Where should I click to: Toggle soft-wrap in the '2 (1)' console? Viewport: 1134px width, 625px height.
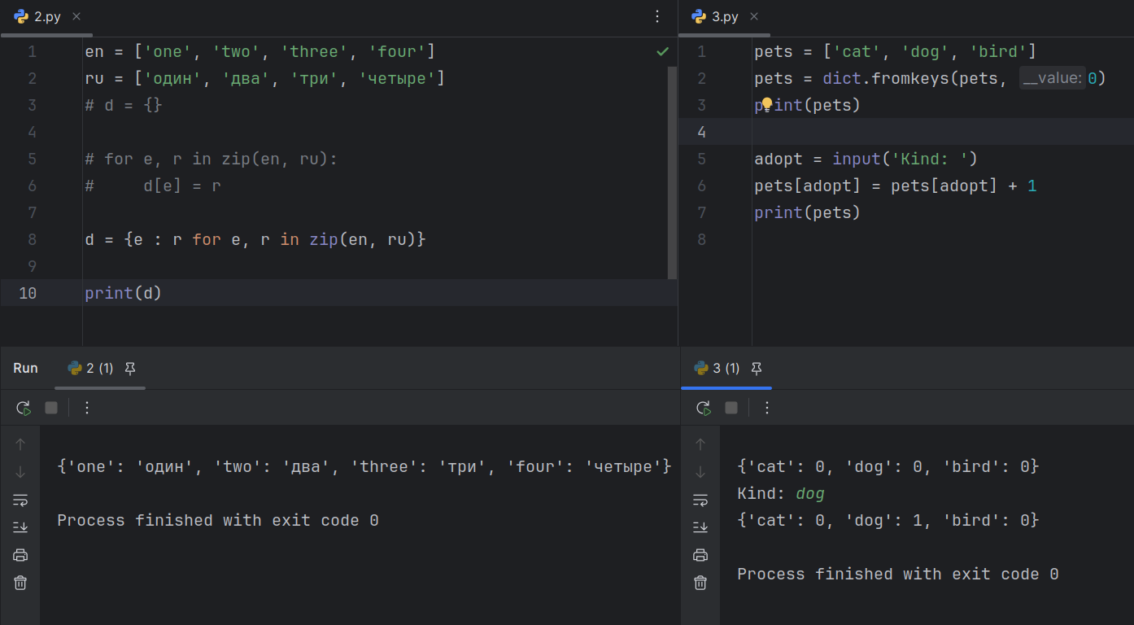coord(20,500)
